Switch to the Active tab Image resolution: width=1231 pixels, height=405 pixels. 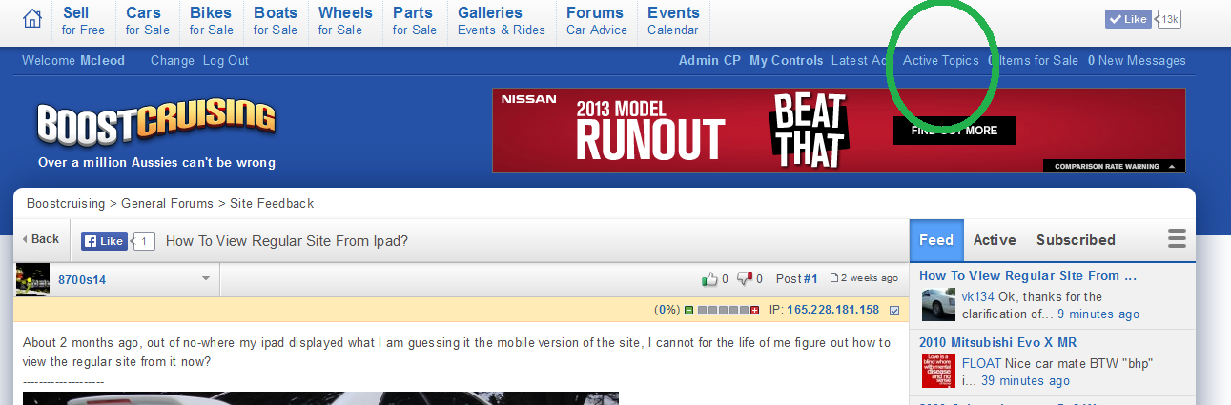(x=995, y=240)
